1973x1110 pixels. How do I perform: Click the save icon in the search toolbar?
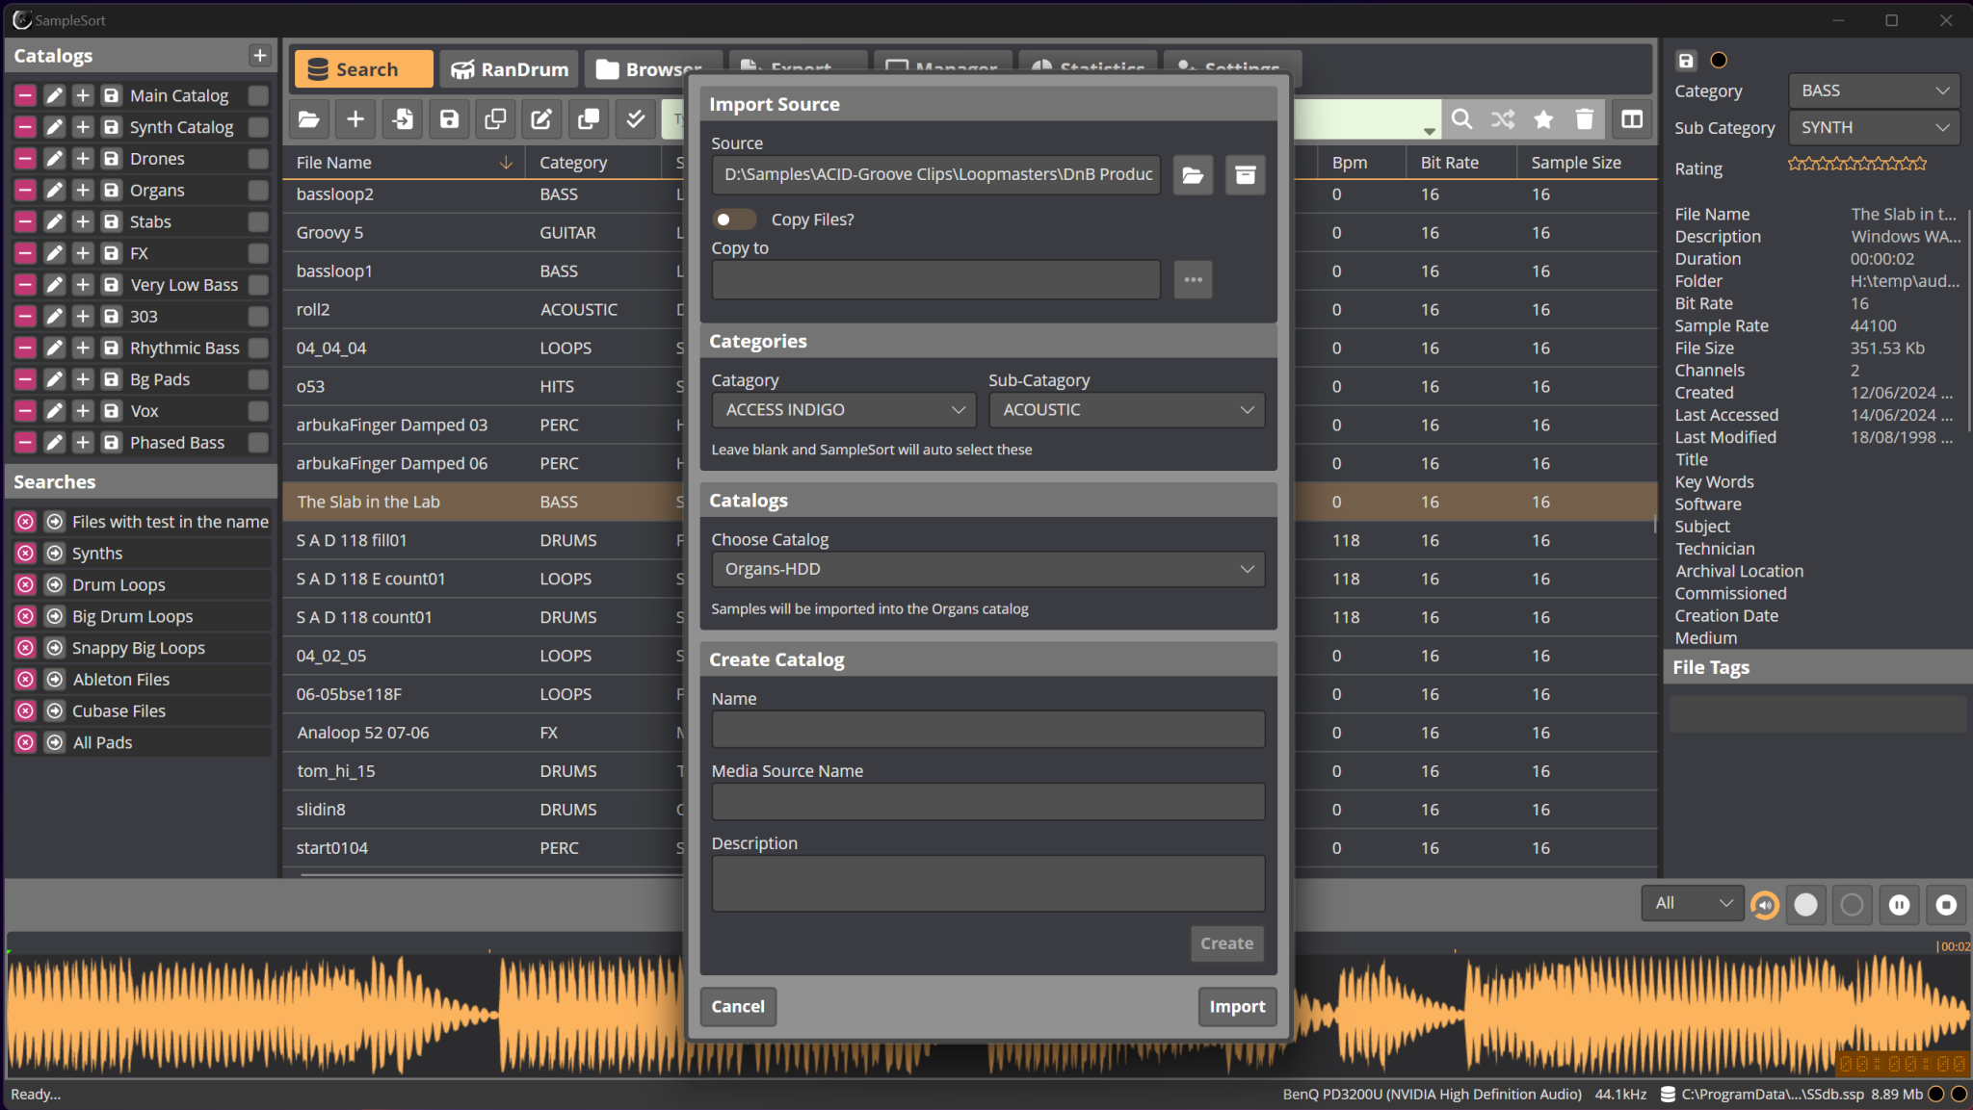(449, 118)
